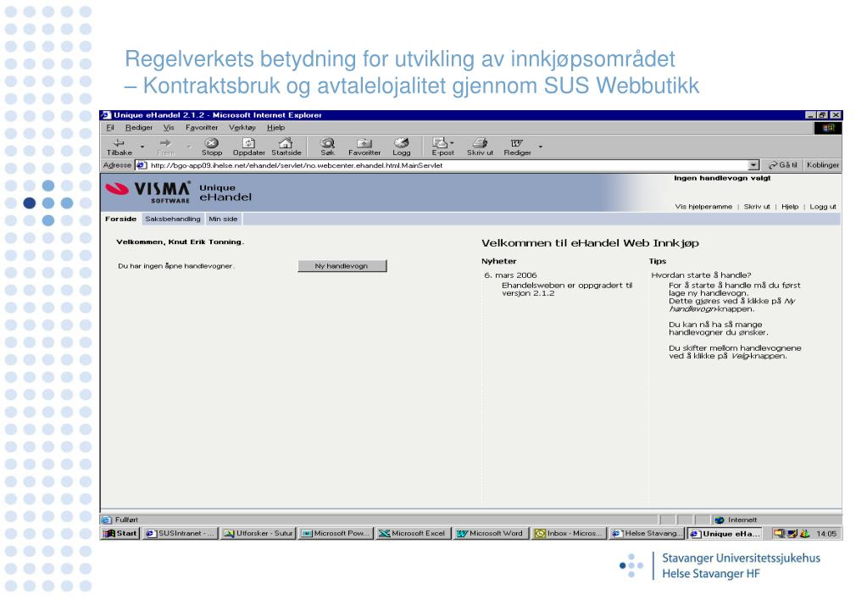
Task: Open the Rediger menu
Action: [139, 128]
